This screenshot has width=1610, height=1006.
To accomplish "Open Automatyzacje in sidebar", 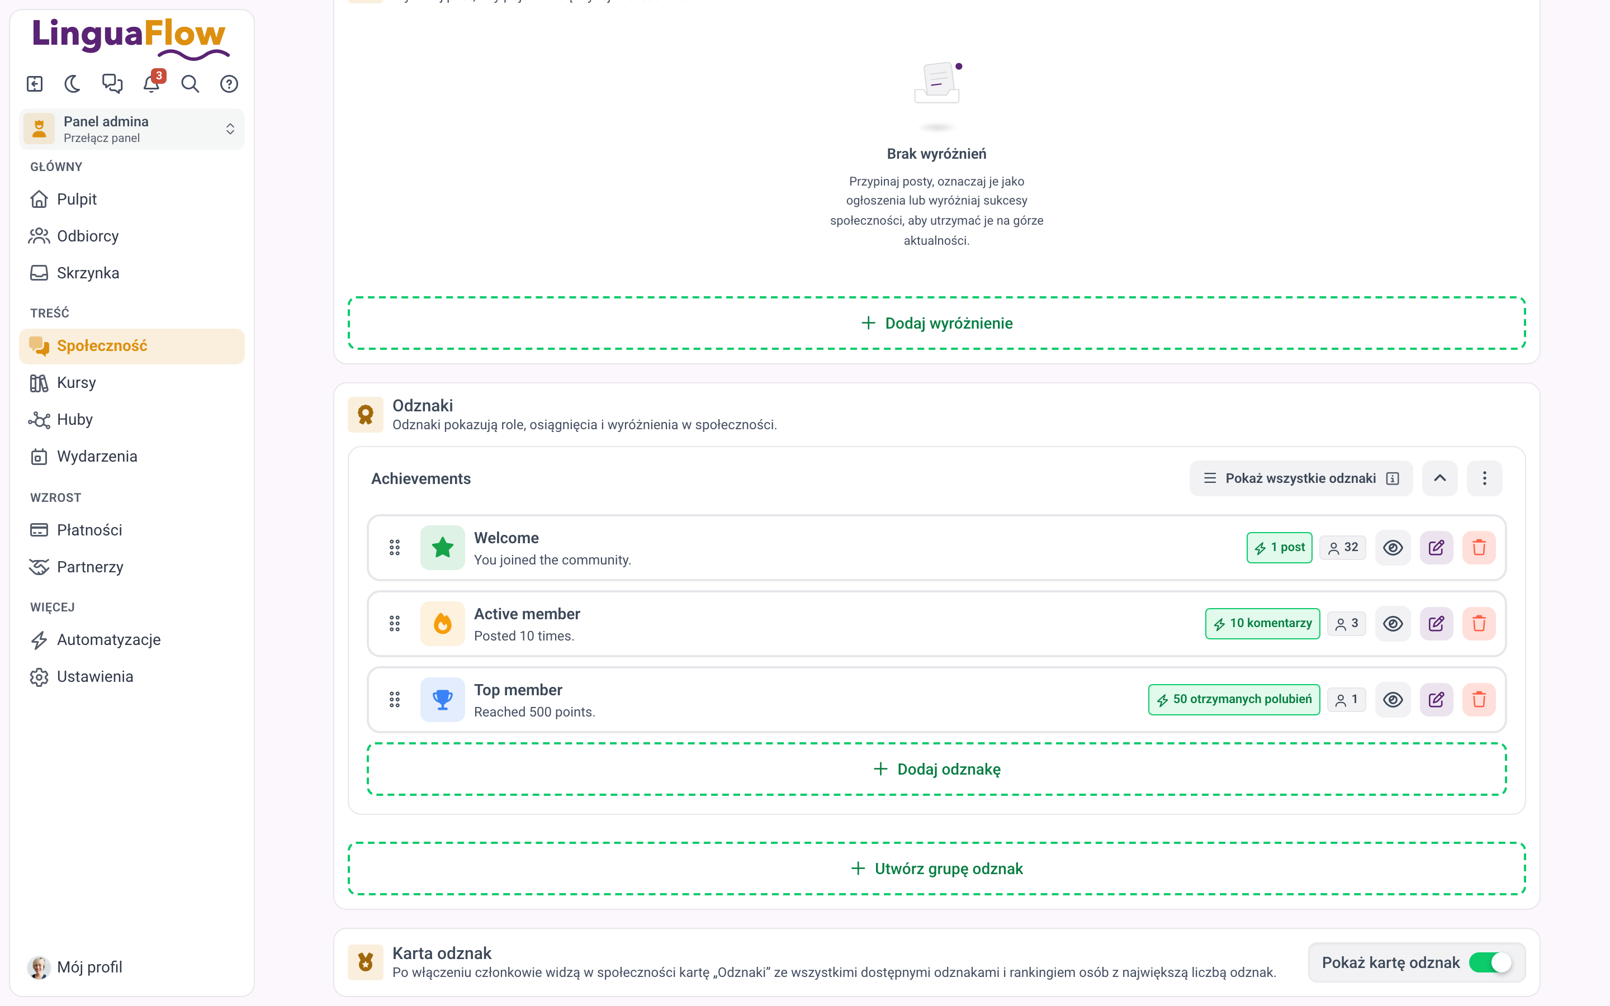I will point(132,639).
